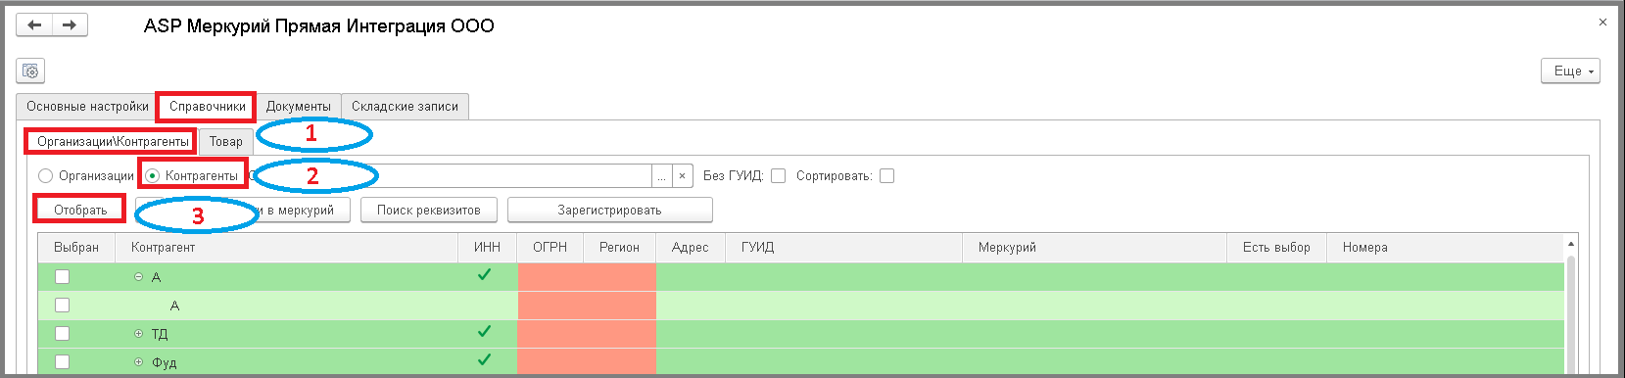Click the Отобрать button

[x=80, y=210]
